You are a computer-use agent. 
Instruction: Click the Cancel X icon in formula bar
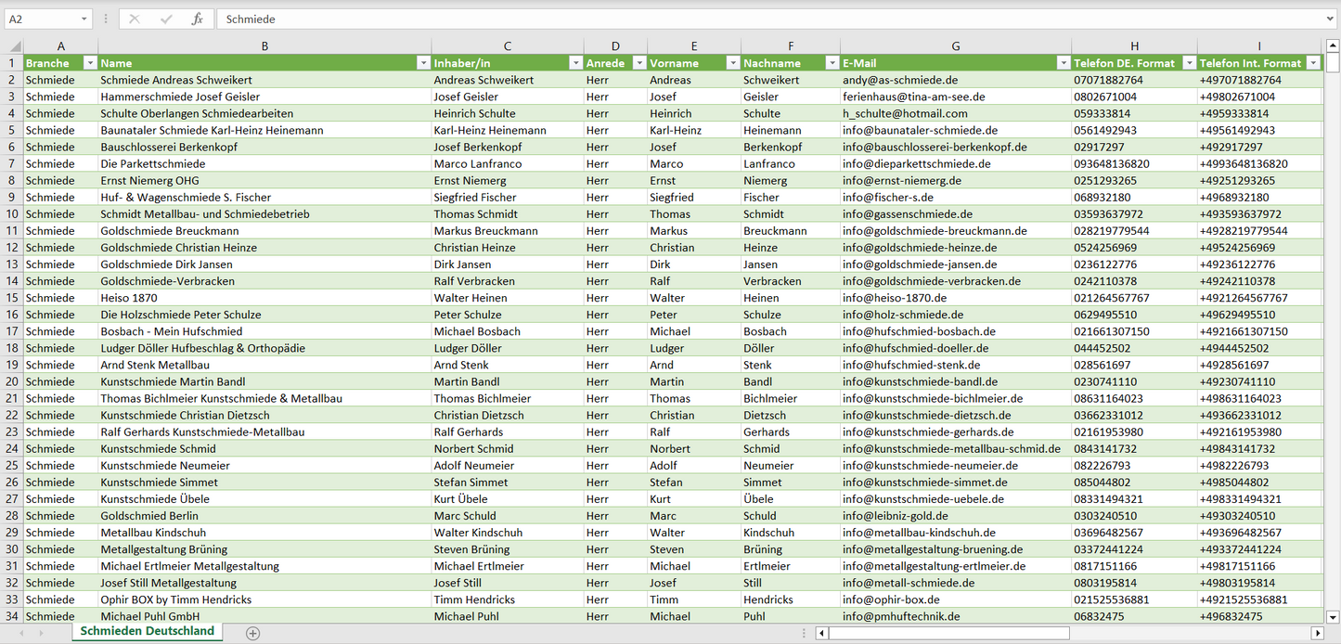(135, 19)
